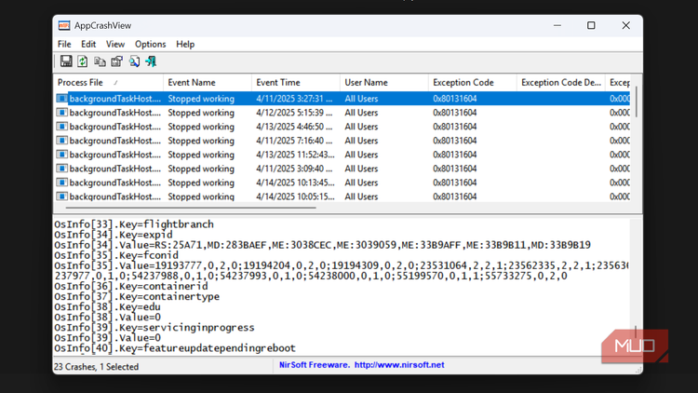Sort by the Process File column header
The image size is (698, 393).
pyautogui.click(x=108, y=83)
